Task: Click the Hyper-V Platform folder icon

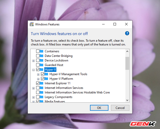Action: click(46, 78)
